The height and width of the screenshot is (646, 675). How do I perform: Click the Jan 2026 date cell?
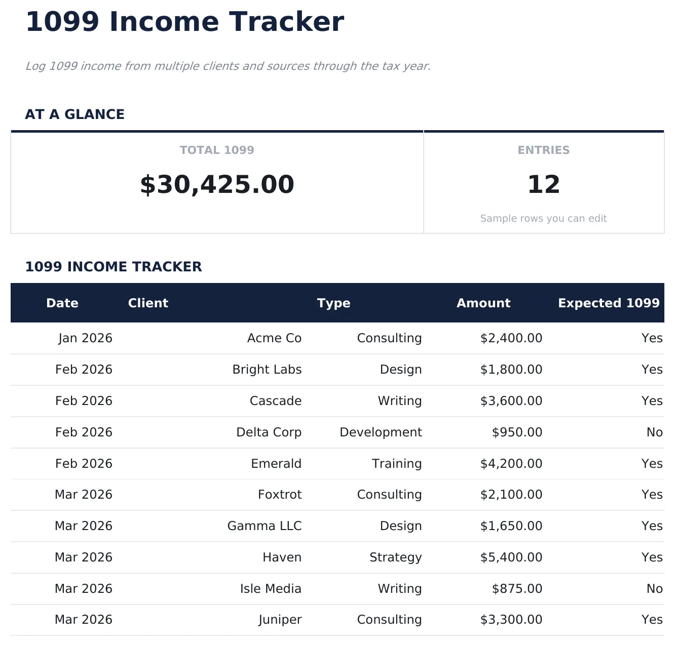click(85, 338)
